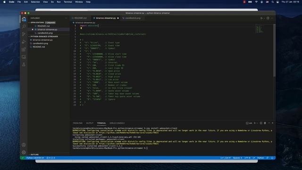Change indentation via Spaces: 4
Viewport: 302px width, 170px height.
pos(237,158)
